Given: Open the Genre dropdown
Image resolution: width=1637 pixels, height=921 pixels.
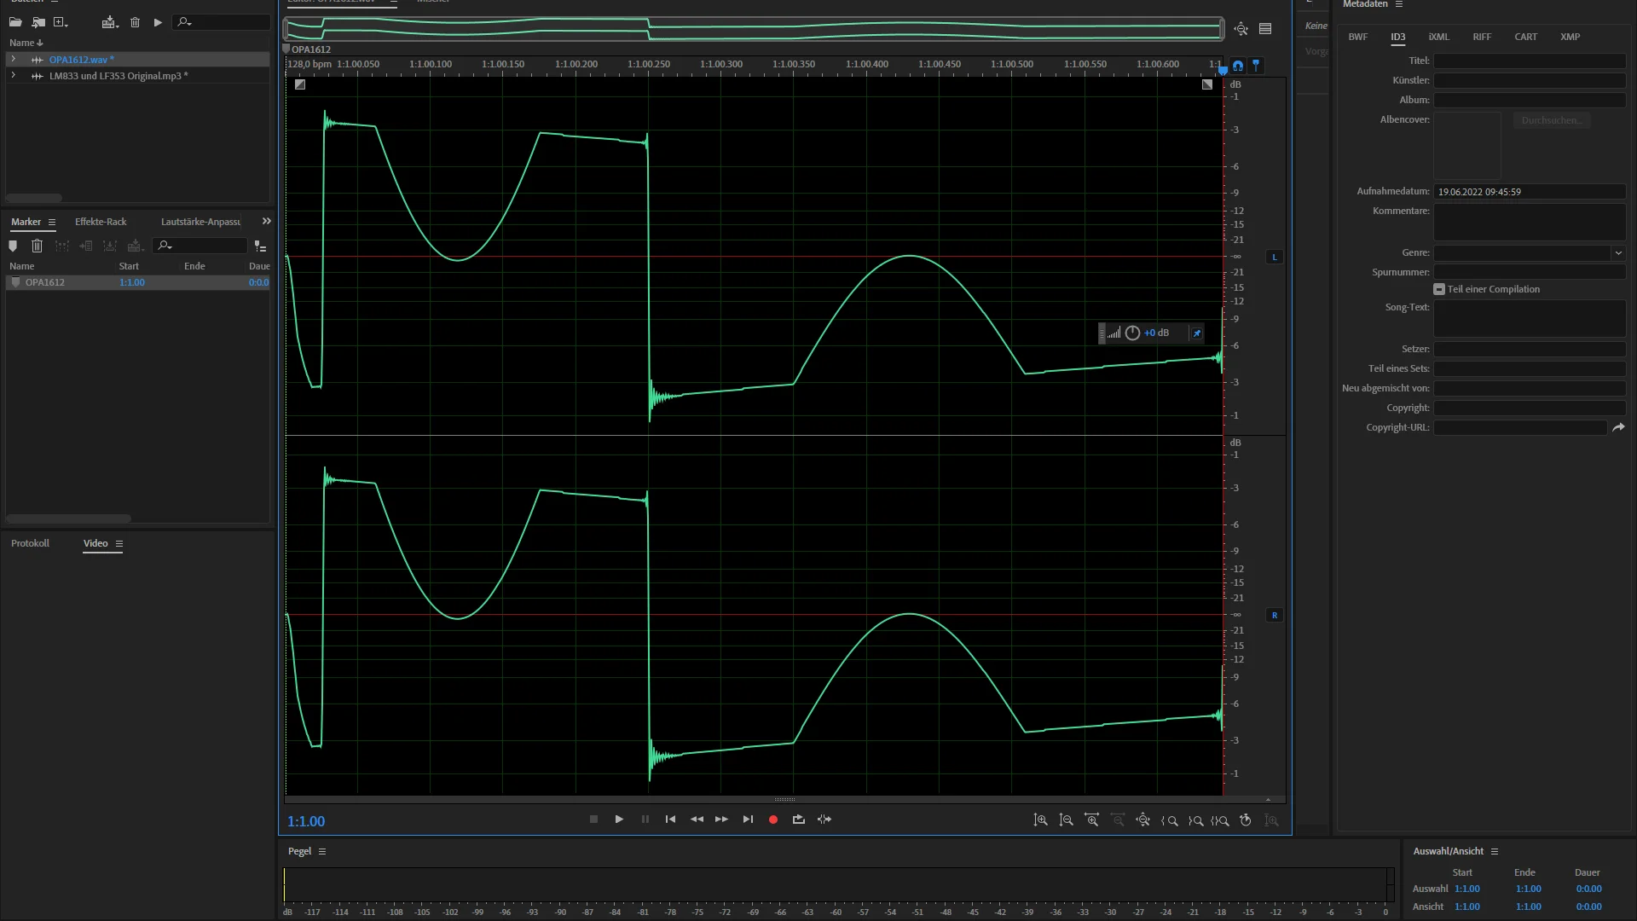Looking at the screenshot, I should 1617,253.
